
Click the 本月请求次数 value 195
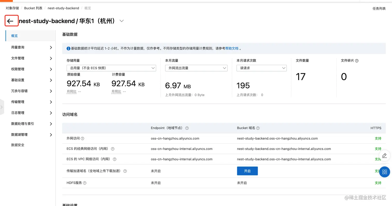243,86
